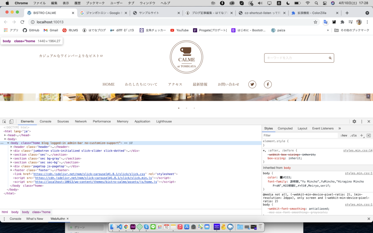Screen dimensions: 373x233
Task: Bookmark this page with the star icon
Action: pos(315,22)
